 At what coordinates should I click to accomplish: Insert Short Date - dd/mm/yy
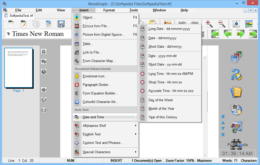(169, 47)
